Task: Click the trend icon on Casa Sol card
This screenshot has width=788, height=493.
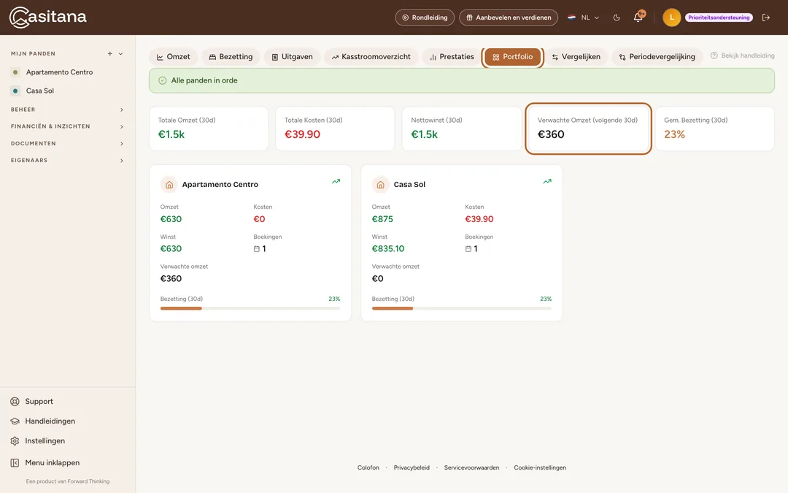Action: [x=547, y=182]
